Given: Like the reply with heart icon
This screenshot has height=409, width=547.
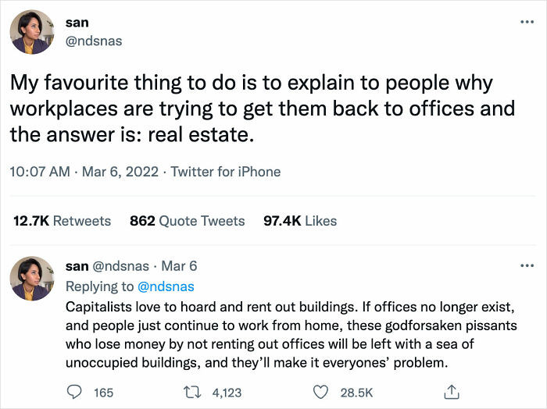Looking at the screenshot, I should pos(320,392).
